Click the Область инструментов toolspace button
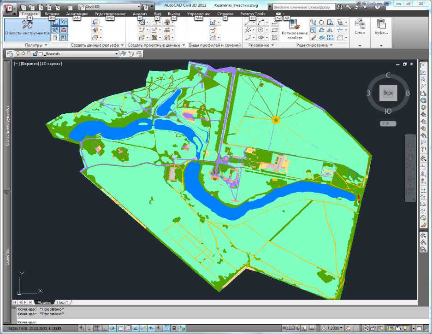This screenshot has width=432, height=334. 27,29
